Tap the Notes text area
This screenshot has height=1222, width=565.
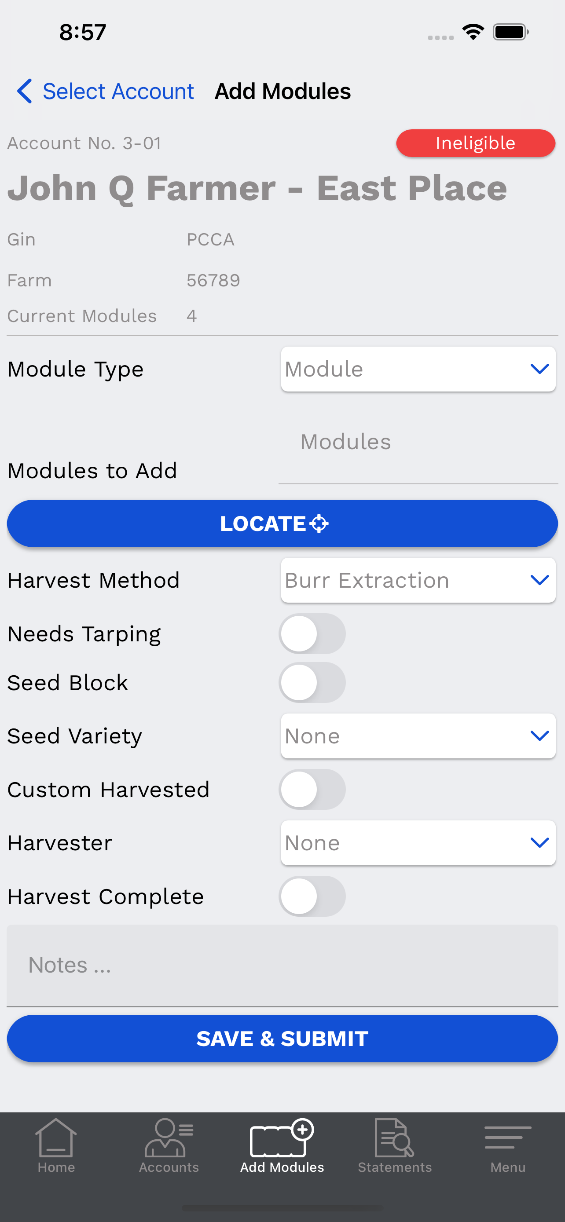tap(282, 966)
